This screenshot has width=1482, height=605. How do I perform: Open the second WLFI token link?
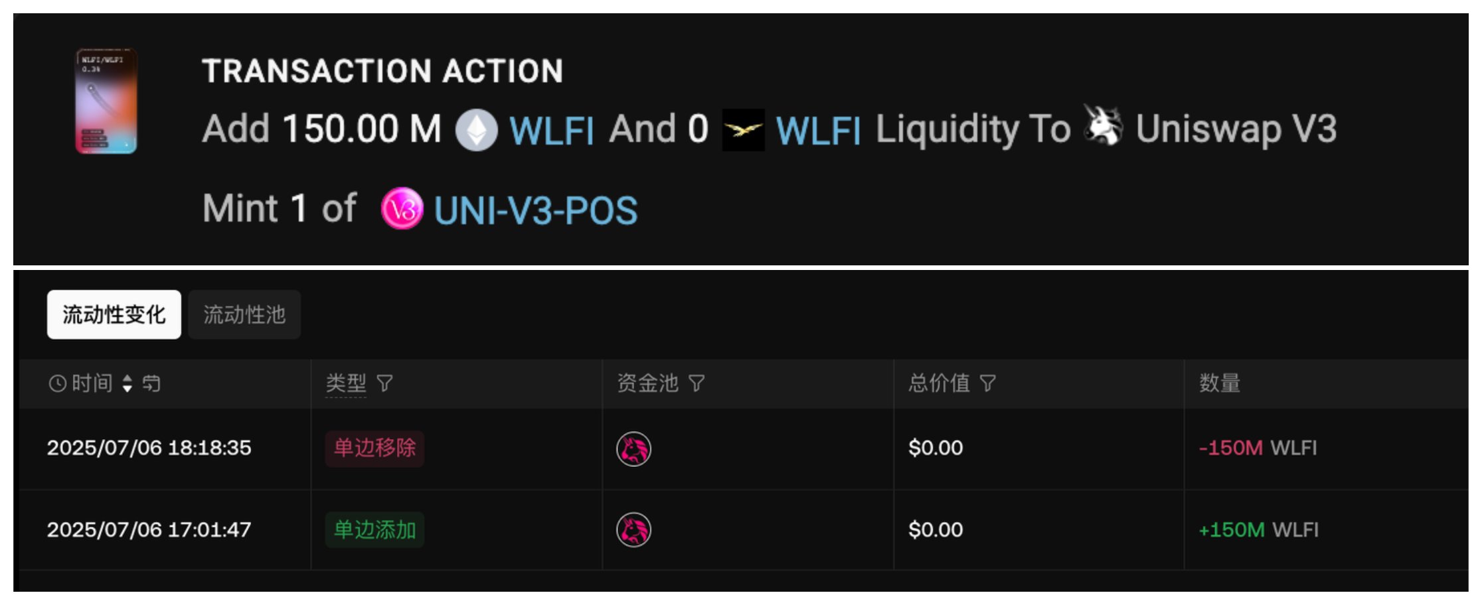818,130
